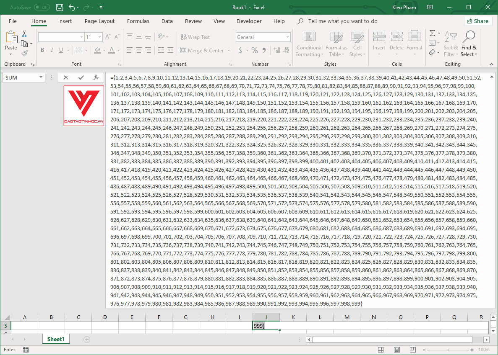Toggle Italic formatting

pyautogui.click(x=52, y=50)
